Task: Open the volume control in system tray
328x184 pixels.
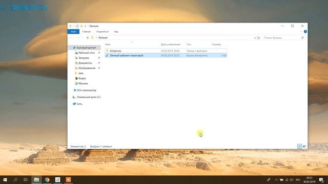Action: pyautogui.click(x=292, y=179)
